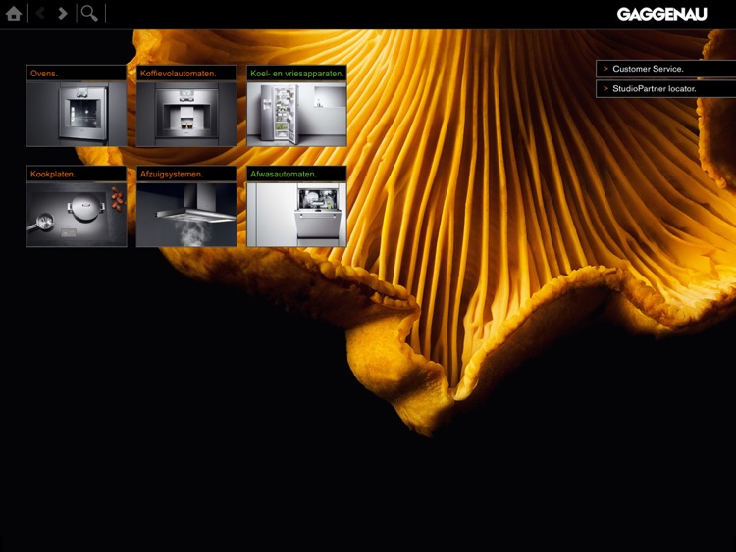
Task: Tap the Gaggenau logo
Action: 661,14
